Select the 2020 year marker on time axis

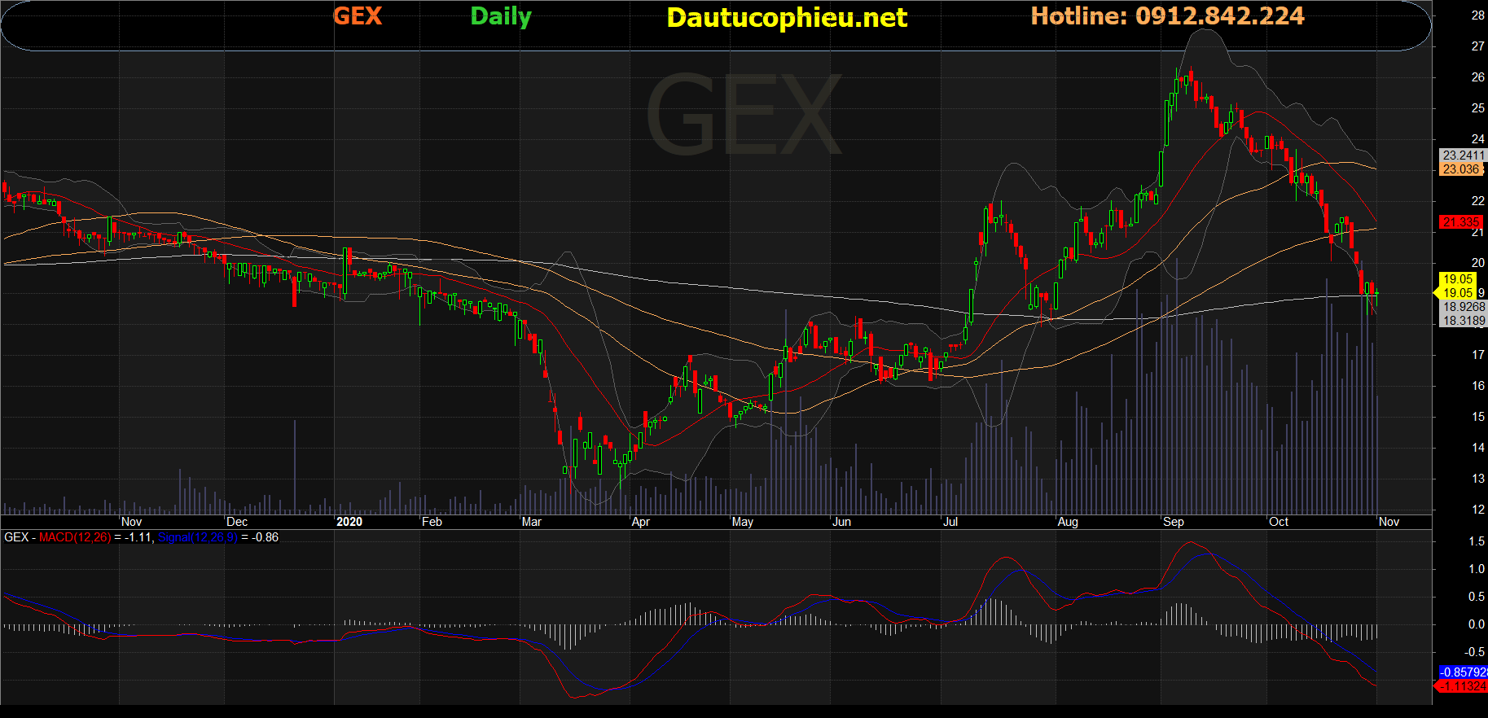[349, 522]
